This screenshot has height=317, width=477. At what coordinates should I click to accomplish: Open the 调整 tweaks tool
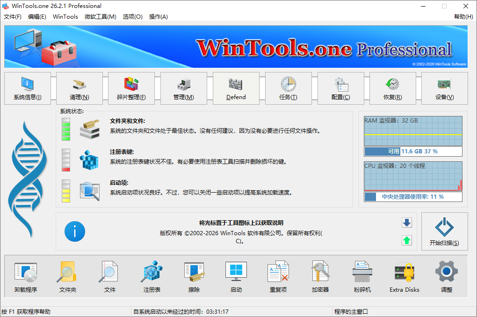[x=446, y=276]
